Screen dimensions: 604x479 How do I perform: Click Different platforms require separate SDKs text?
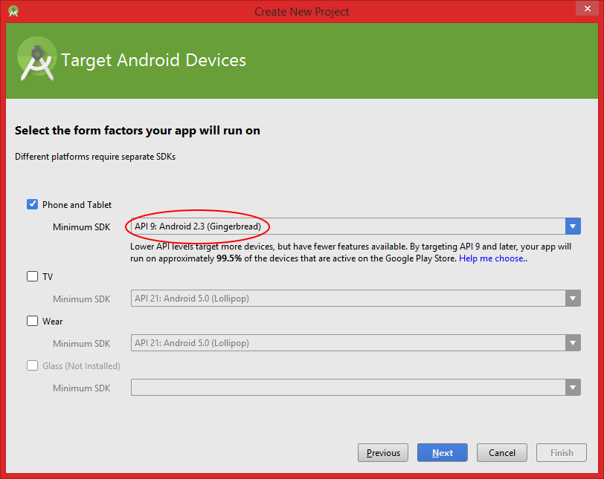(95, 157)
